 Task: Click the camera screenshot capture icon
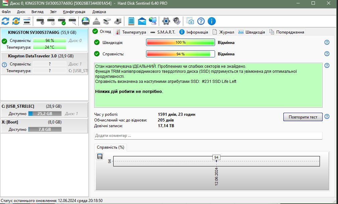click(x=190, y=21)
